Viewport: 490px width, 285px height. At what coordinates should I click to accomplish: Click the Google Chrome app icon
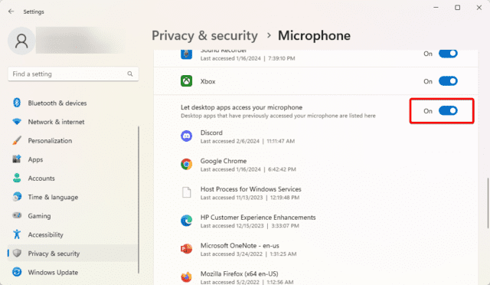187,164
